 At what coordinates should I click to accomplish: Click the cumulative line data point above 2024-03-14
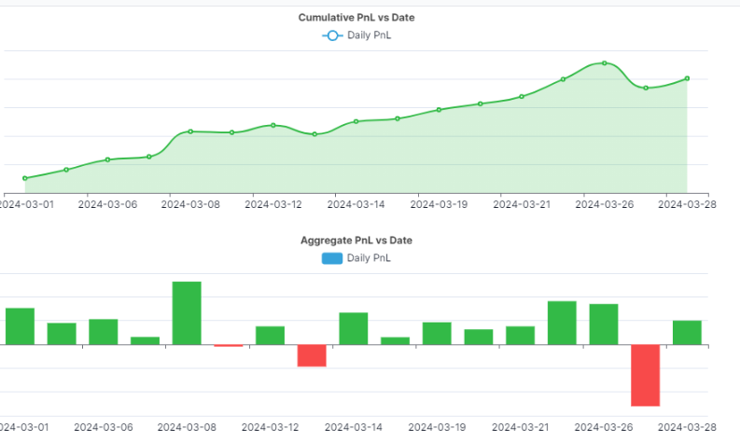point(356,122)
